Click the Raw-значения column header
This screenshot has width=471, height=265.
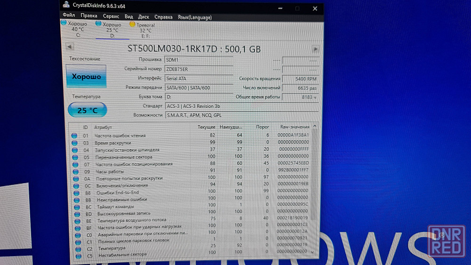click(x=294, y=127)
